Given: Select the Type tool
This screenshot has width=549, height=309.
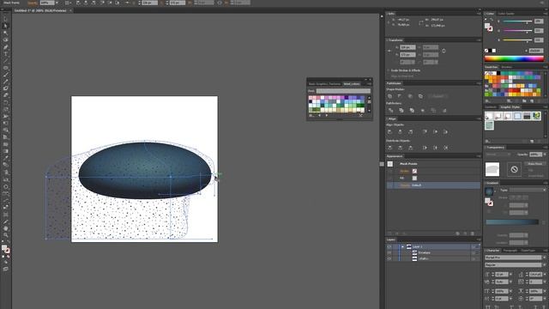Looking at the screenshot, I should [x=5, y=54].
